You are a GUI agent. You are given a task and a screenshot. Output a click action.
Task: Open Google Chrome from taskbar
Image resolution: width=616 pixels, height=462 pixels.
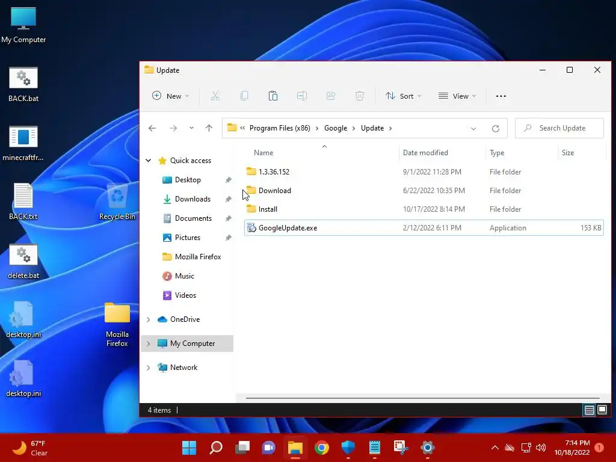click(x=322, y=448)
